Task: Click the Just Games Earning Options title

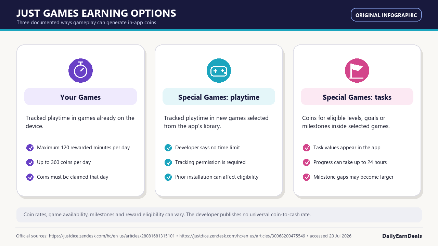Action: (96, 13)
